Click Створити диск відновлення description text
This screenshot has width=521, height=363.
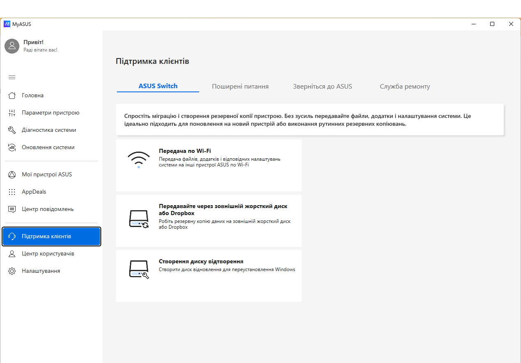pos(227,270)
